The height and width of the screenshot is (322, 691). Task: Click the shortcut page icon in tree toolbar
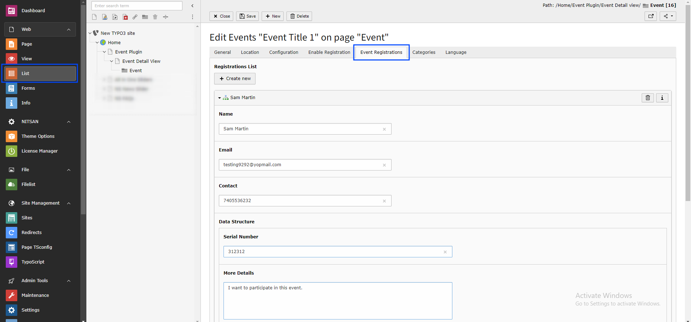[x=115, y=17]
